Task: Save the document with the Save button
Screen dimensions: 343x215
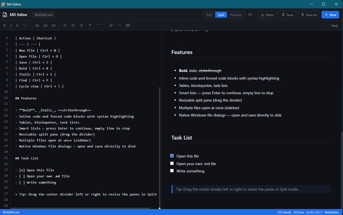Action: tap(287, 15)
